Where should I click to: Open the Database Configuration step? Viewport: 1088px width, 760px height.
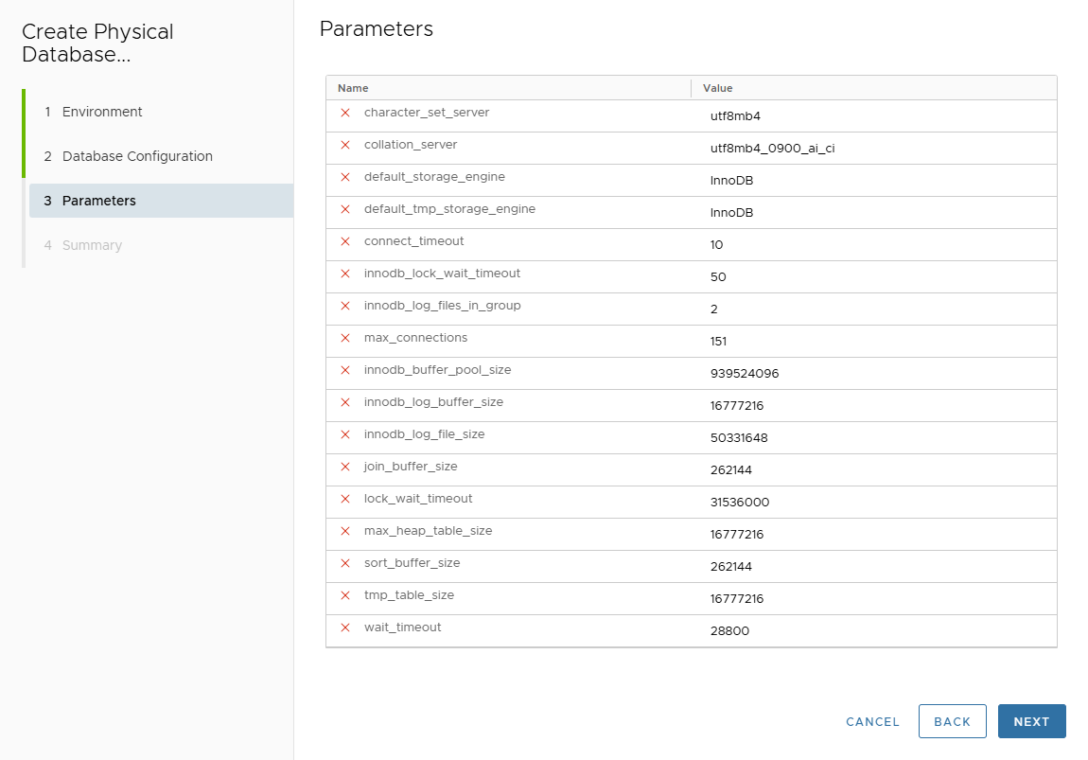click(x=136, y=155)
